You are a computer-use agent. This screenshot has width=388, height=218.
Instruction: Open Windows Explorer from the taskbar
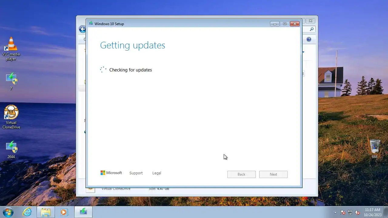click(x=46, y=212)
